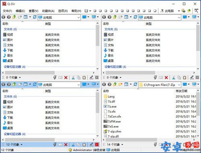201x153 pixels.
Task: Collapse the 文件夹 (6) group in the top-left pane
Action: (10, 29)
